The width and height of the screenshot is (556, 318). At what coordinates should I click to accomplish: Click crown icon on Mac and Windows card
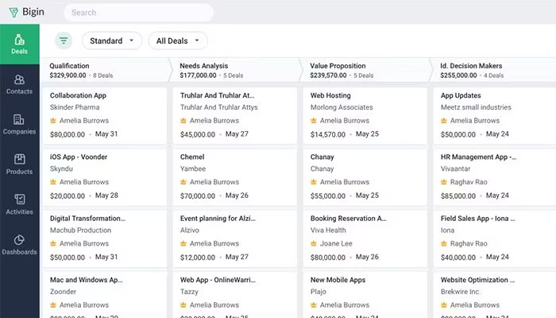point(53,304)
